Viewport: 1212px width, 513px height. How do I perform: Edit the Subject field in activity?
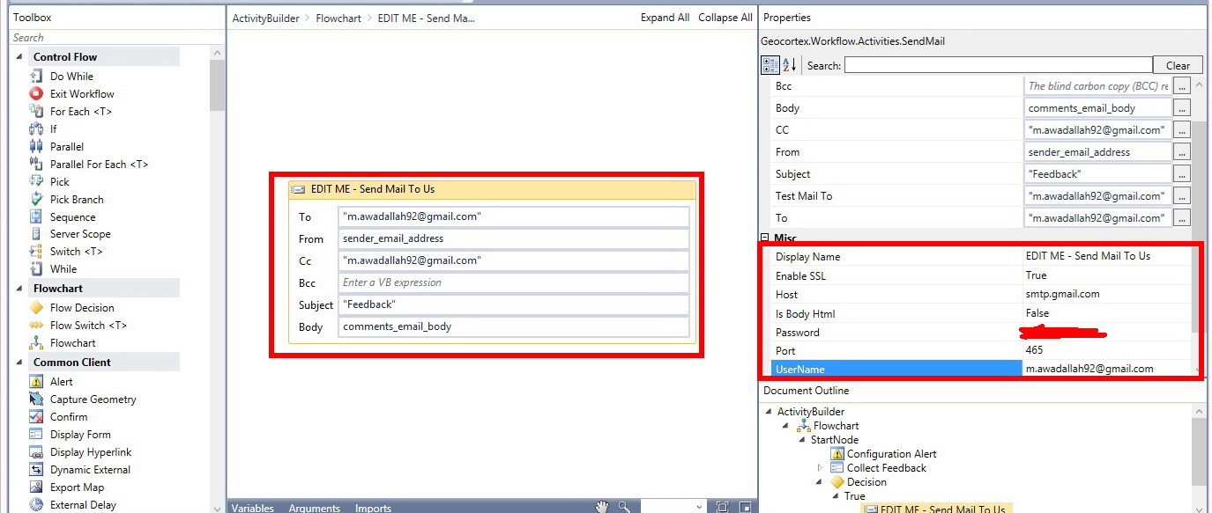tap(513, 304)
